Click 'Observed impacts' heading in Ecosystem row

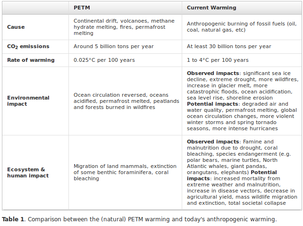[213, 142]
